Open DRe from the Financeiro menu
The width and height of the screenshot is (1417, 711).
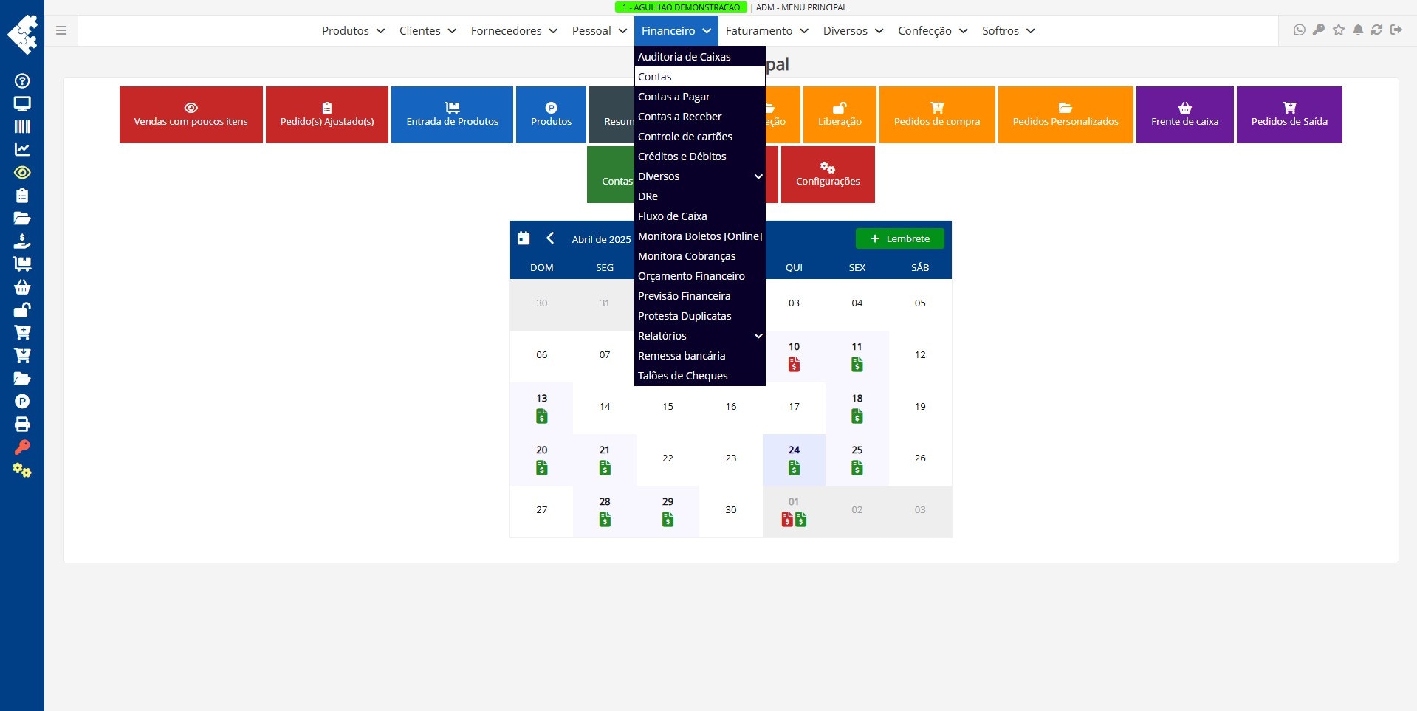[x=699, y=196]
